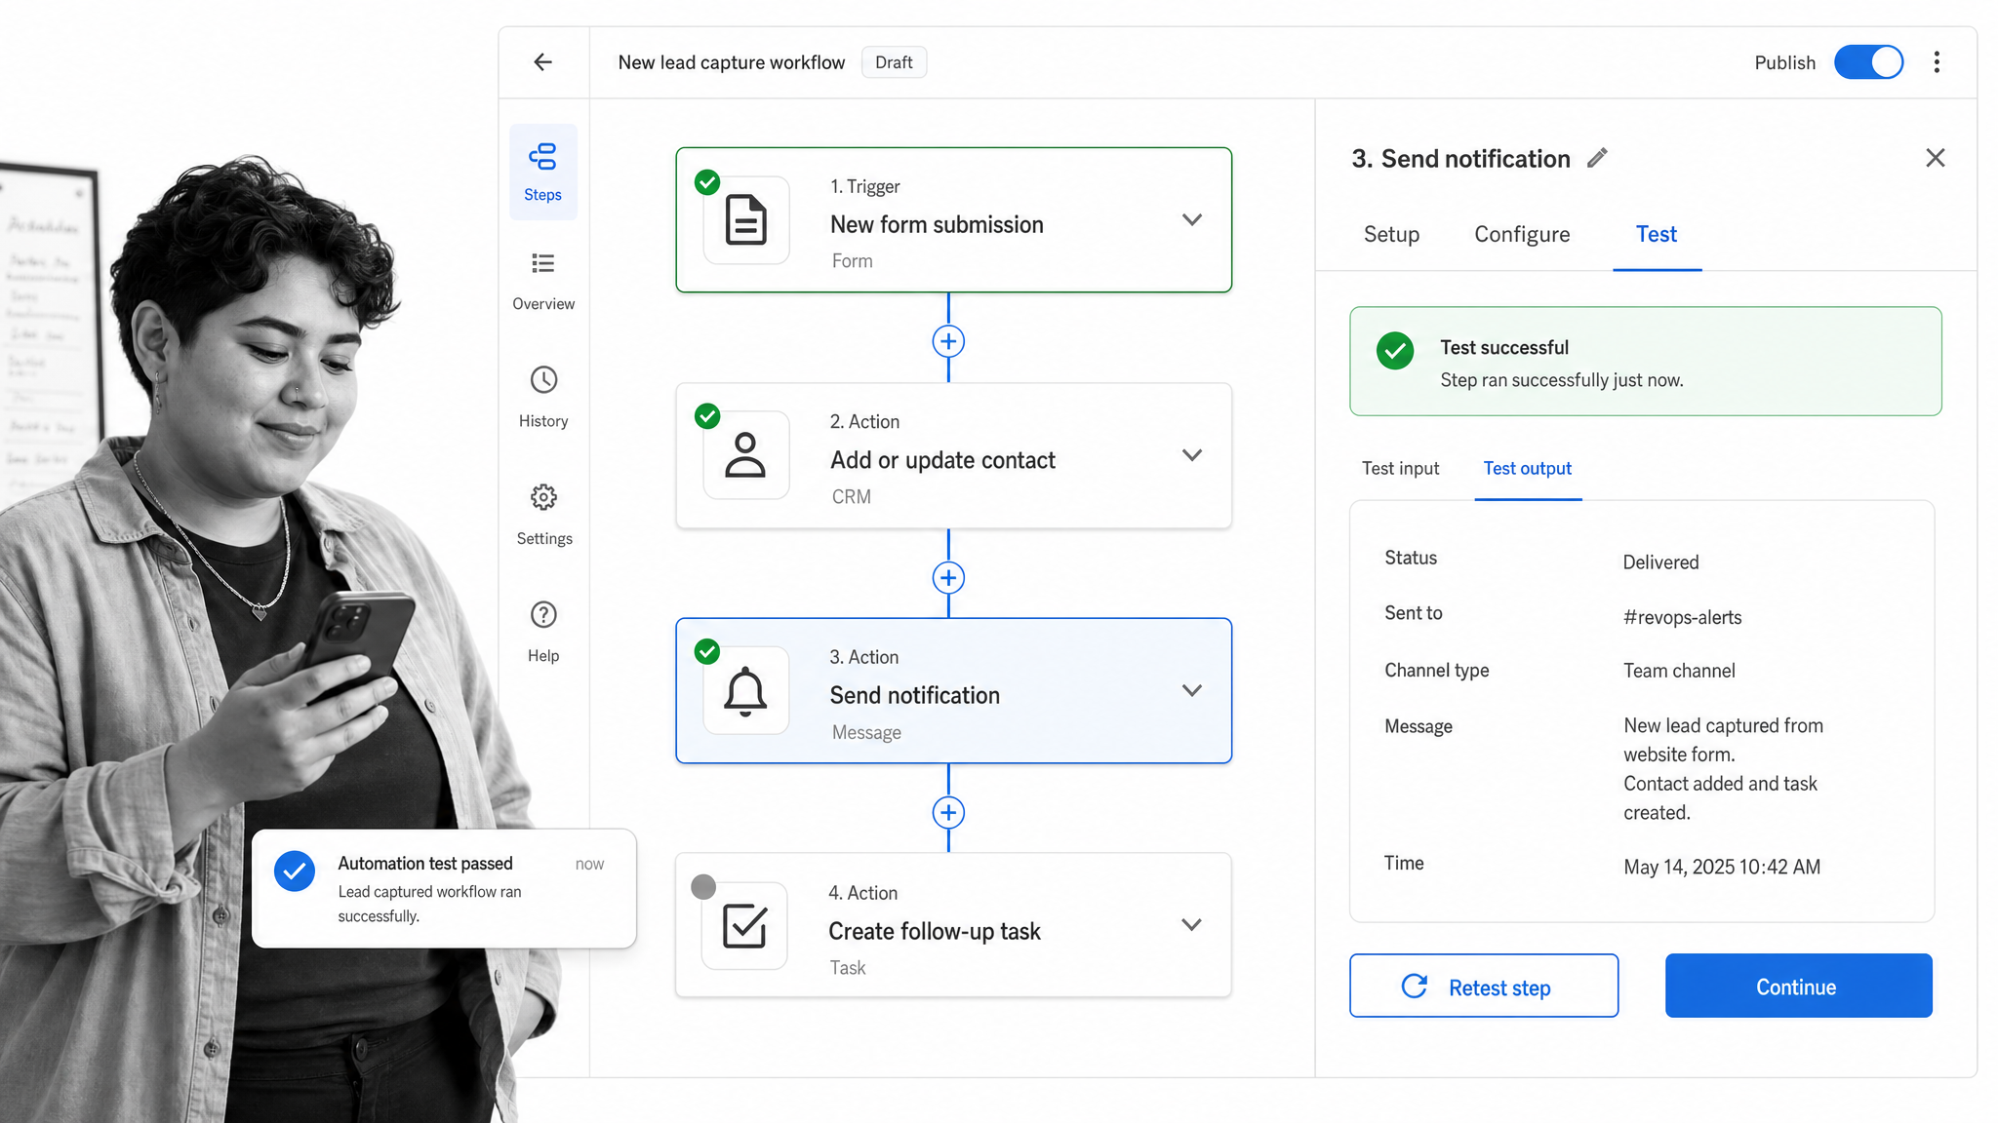Screen dimensions: 1998x1123
Task: Click the green check on Send notification step
Action: tap(707, 651)
